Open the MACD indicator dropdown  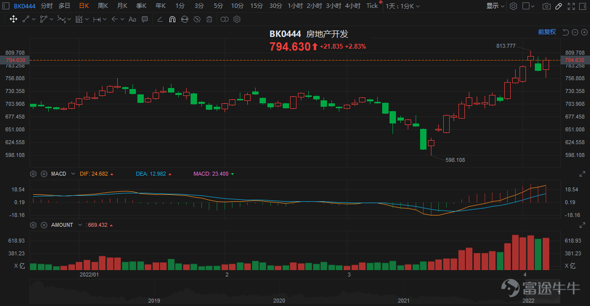73,174
